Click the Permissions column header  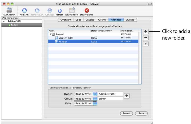point(129,31)
